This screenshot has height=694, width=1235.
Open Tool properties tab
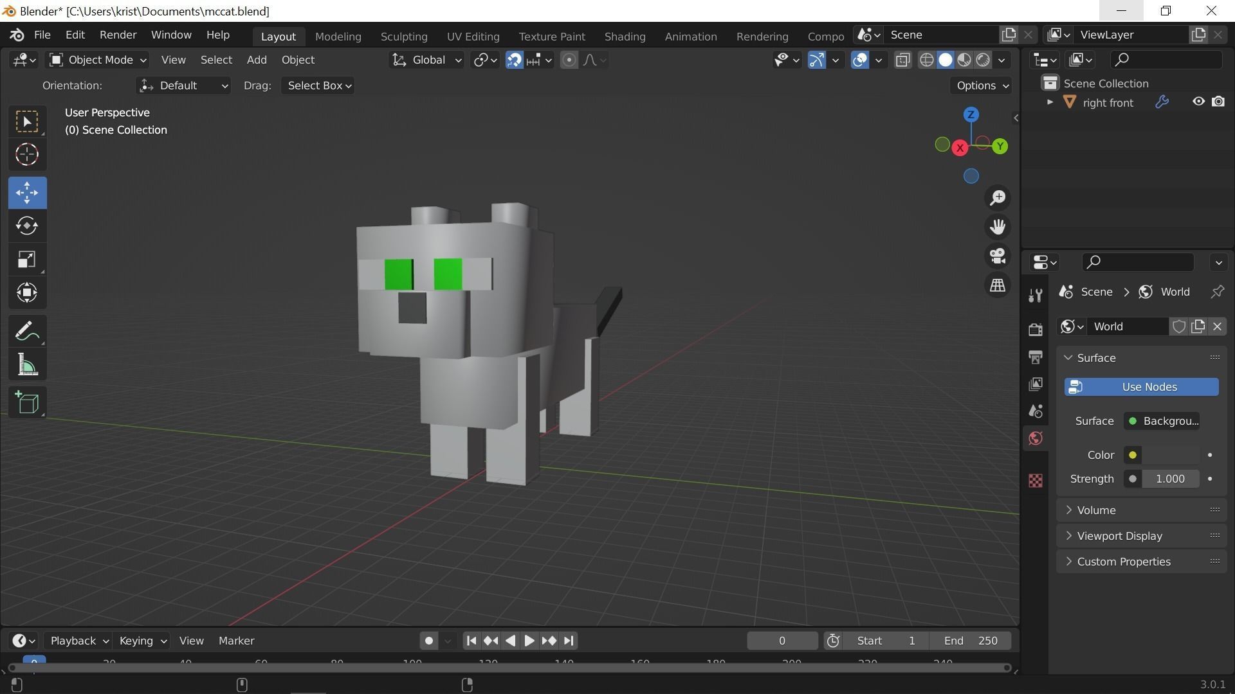pos(1035,296)
